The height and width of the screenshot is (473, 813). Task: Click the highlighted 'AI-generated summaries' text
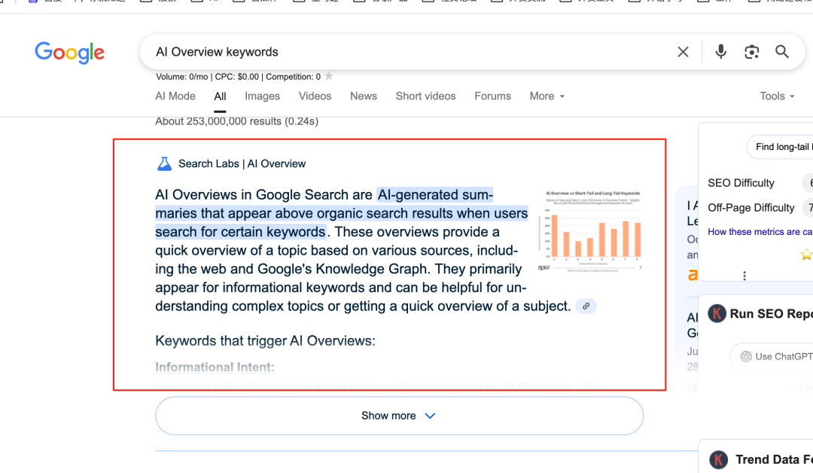[341, 213]
